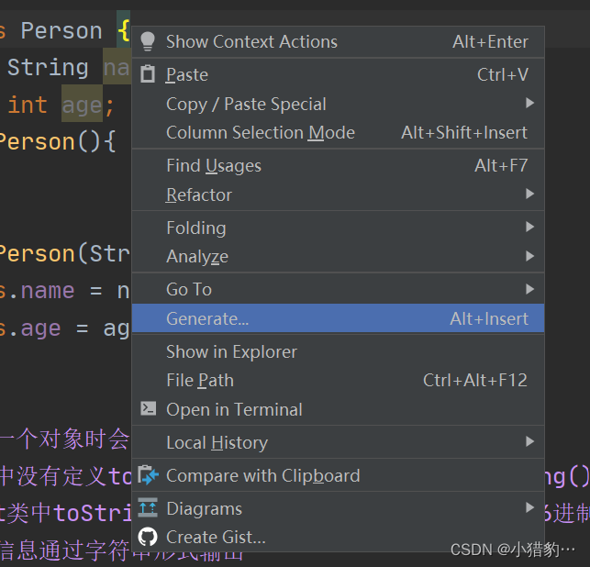The height and width of the screenshot is (567, 590).
Task: Click the Compare with Clipboard icon
Action: point(148,475)
